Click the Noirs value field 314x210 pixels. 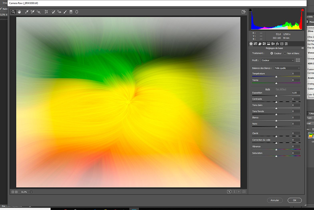tap(296, 124)
